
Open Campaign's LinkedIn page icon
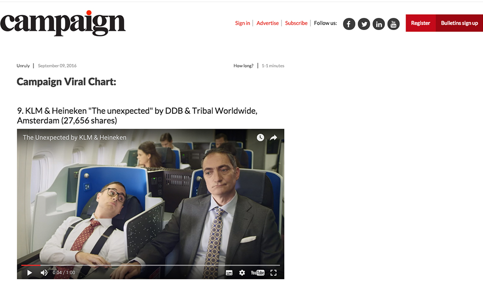tap(379, 24)
